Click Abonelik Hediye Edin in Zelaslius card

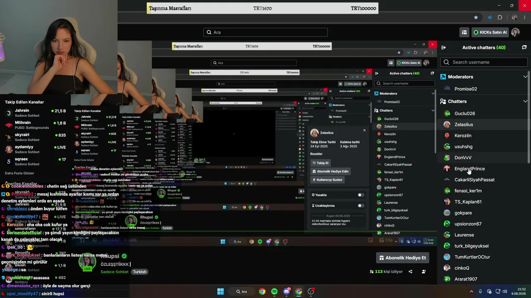(x=330, y=171)
